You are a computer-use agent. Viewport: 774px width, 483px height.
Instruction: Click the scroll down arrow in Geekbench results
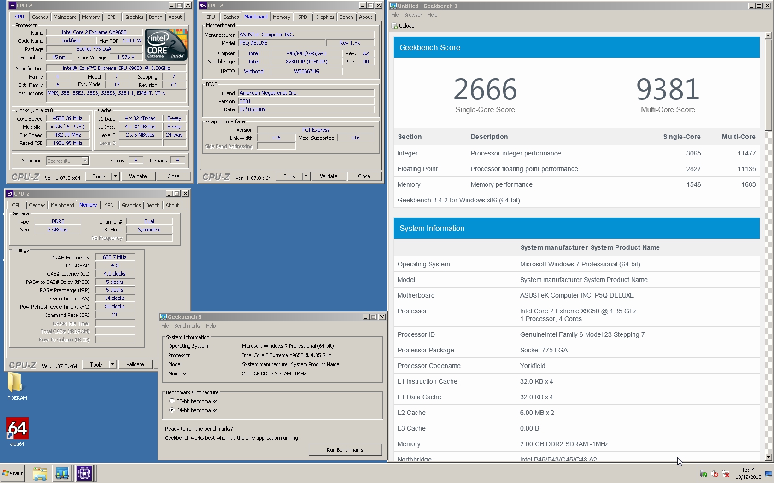click(768, 457)
